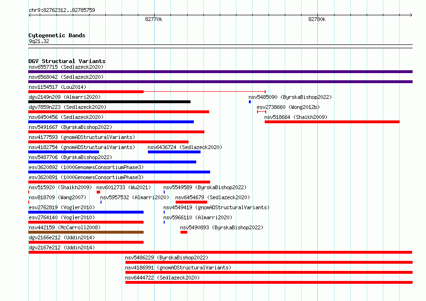Image resolution: width=426 pixels, height=301 pixels.
Task: Click the dgv2149n209 (Almarri2020) label
Action: coord(65,97)
